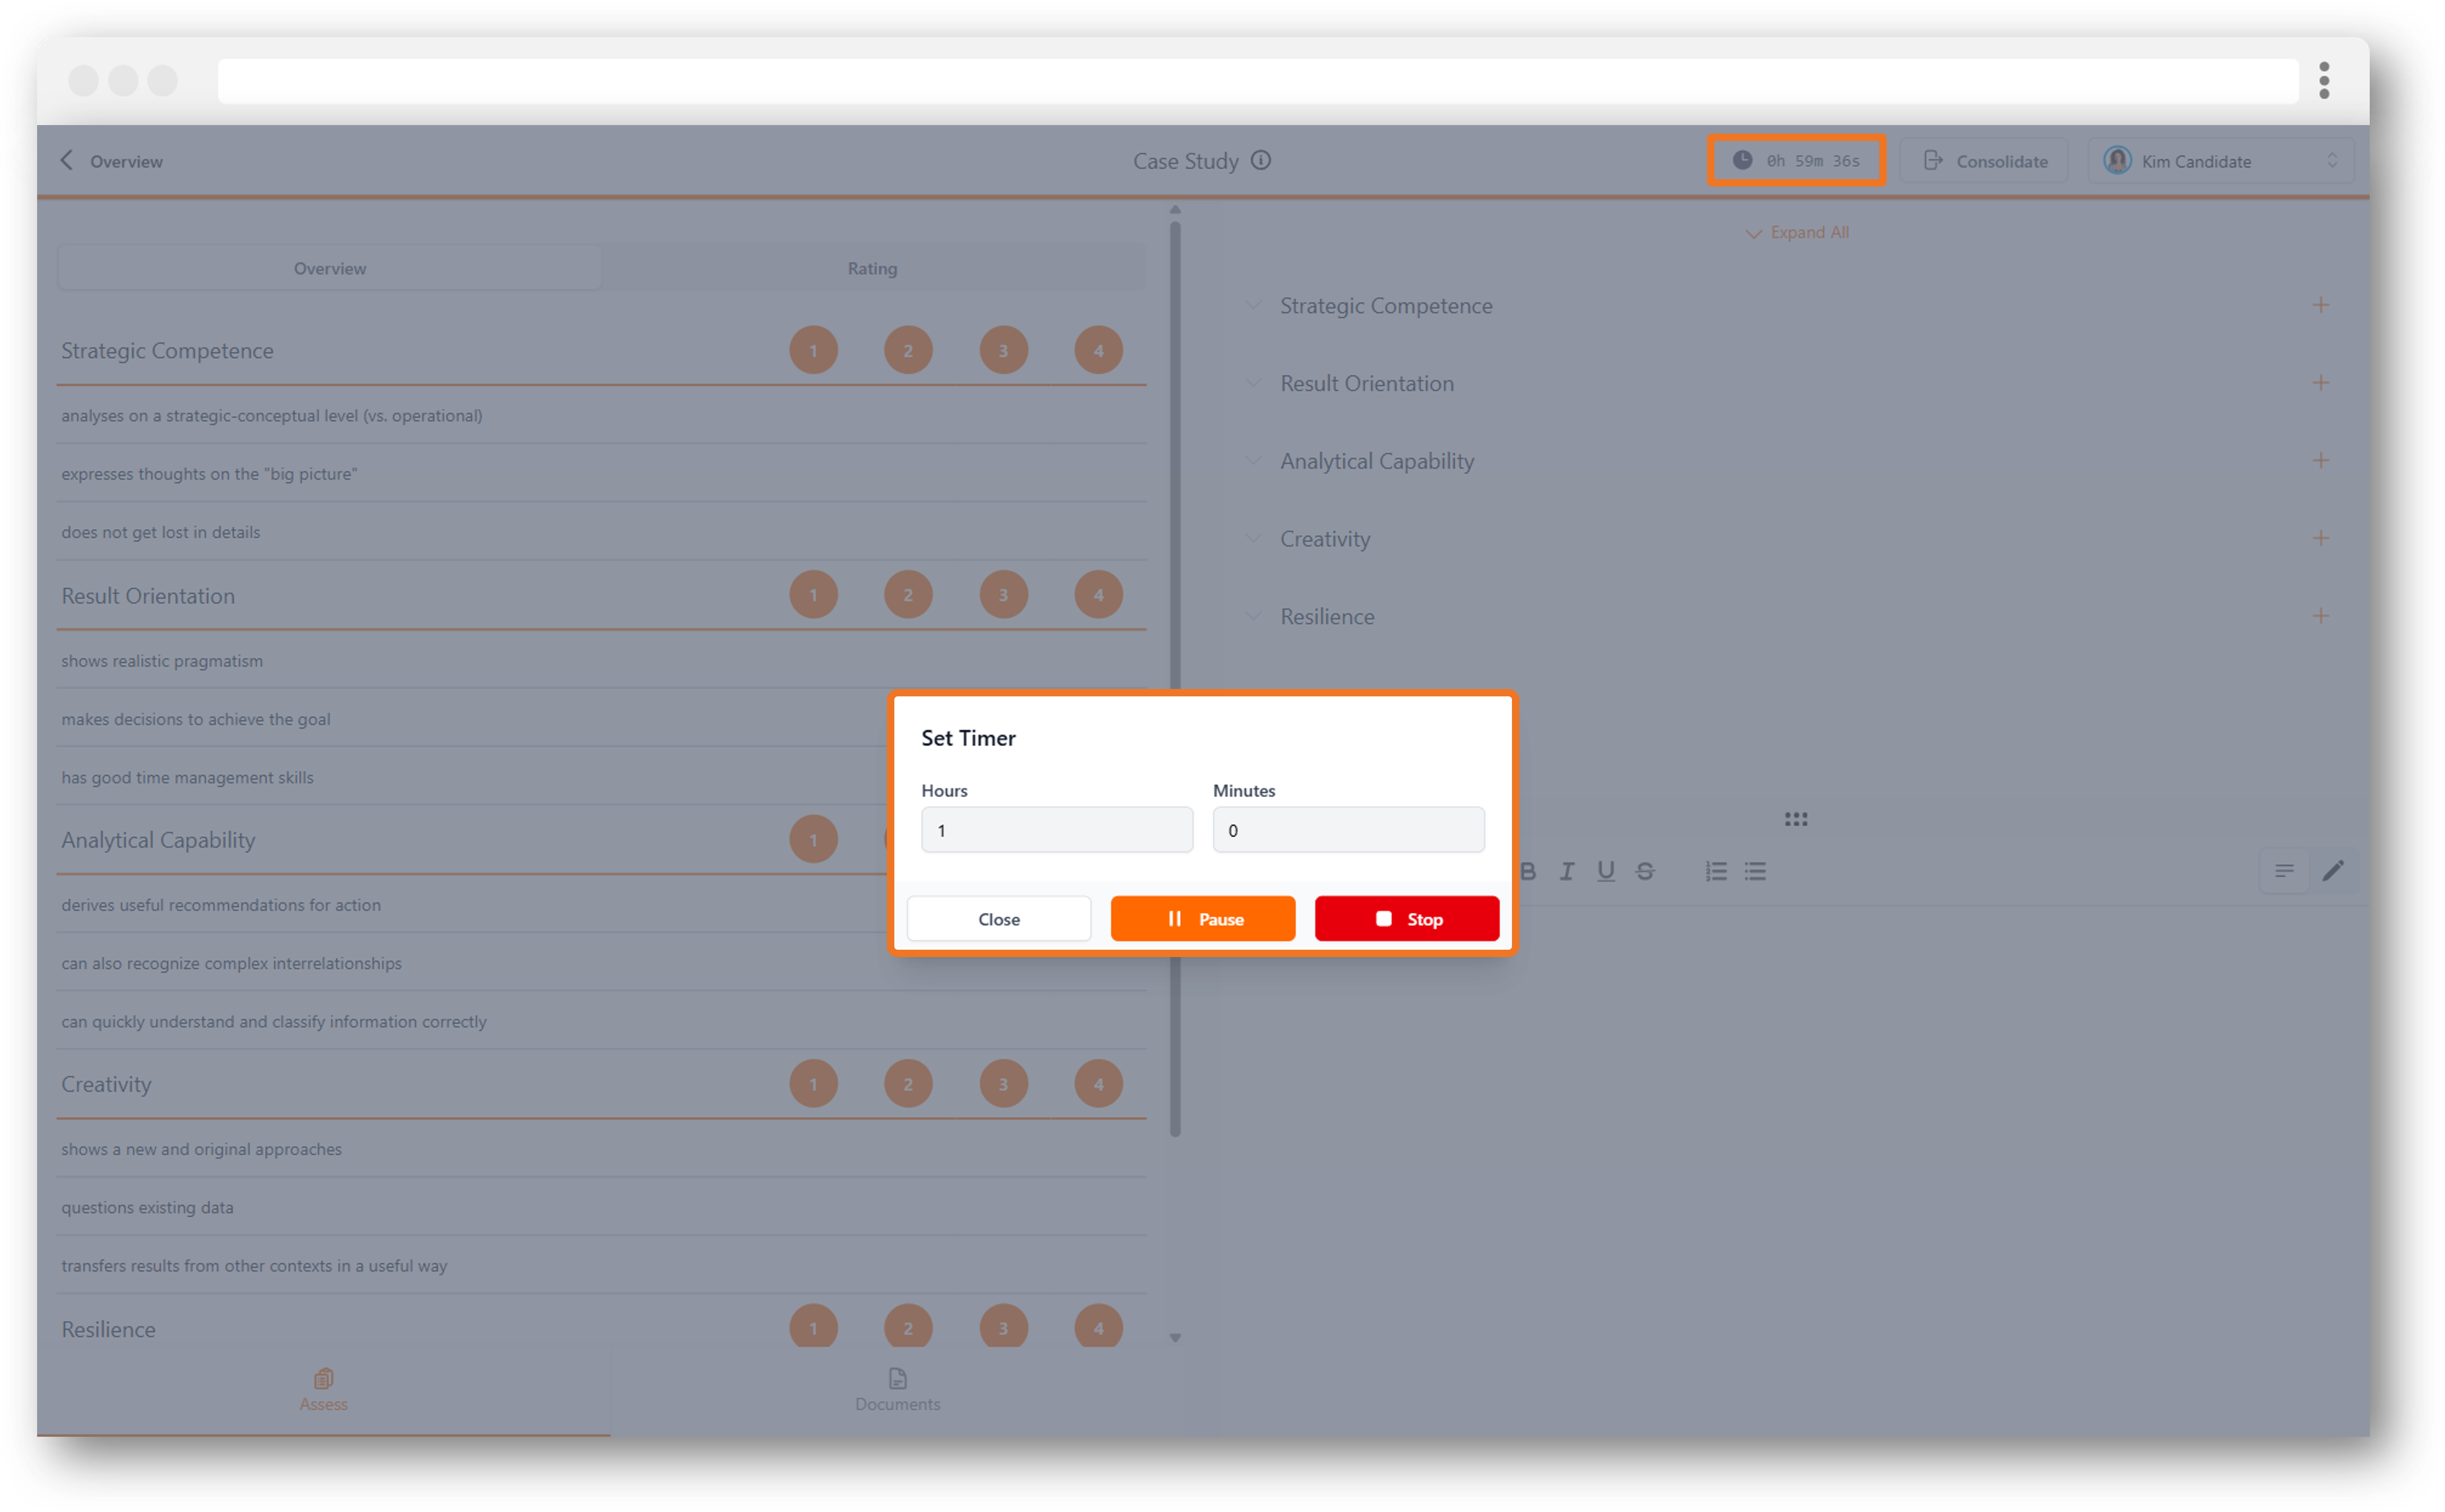The image size is (2445, 1512).
Task: Click the left panel vertical scrollbar
Action: (x=1175, y=680)
